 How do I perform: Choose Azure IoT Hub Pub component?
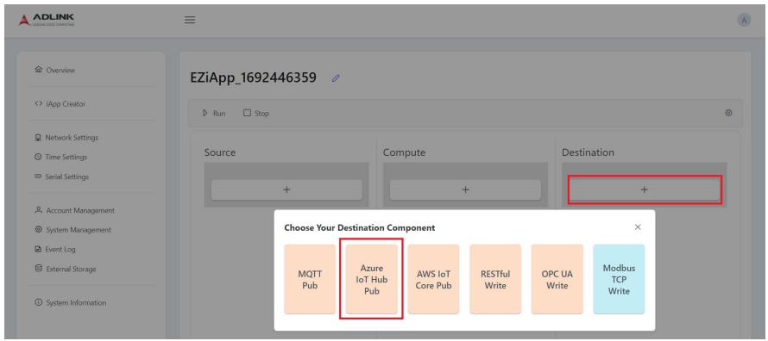371,280
